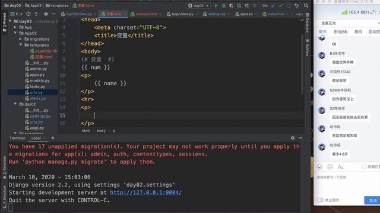Switch to apps.py editor tab
This screenshot has height=213, width=380.
coord(246,14)
